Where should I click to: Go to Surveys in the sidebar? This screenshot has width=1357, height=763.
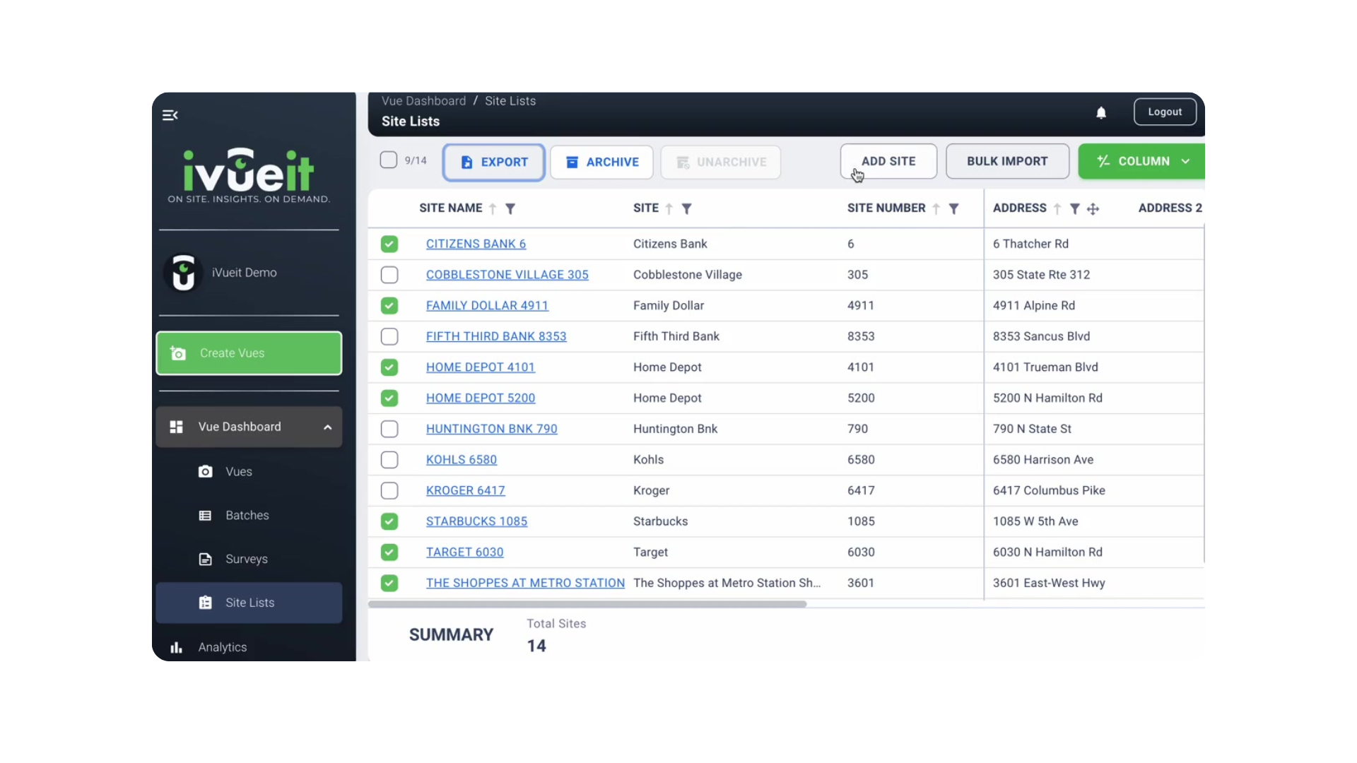(246, 559)
